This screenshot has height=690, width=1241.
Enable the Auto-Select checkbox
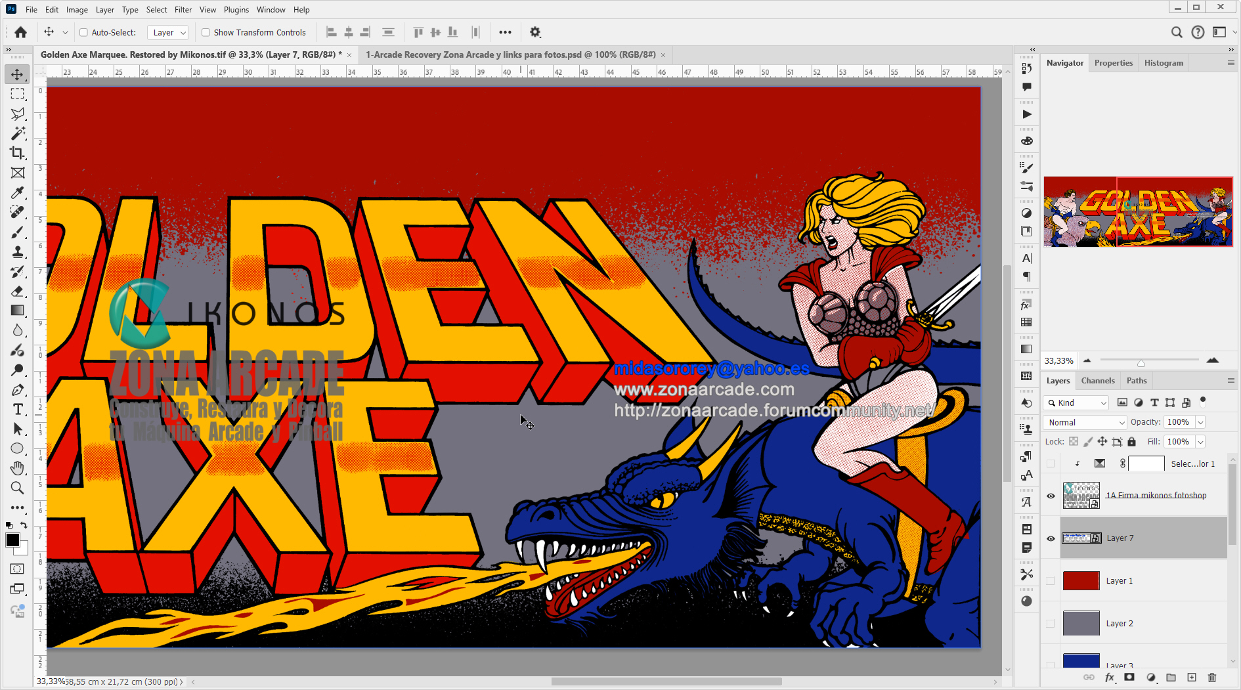(x=83, y=32)
